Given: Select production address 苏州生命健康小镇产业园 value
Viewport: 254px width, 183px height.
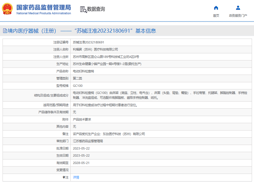Looking at the screenshot, I should coord(107,64).
